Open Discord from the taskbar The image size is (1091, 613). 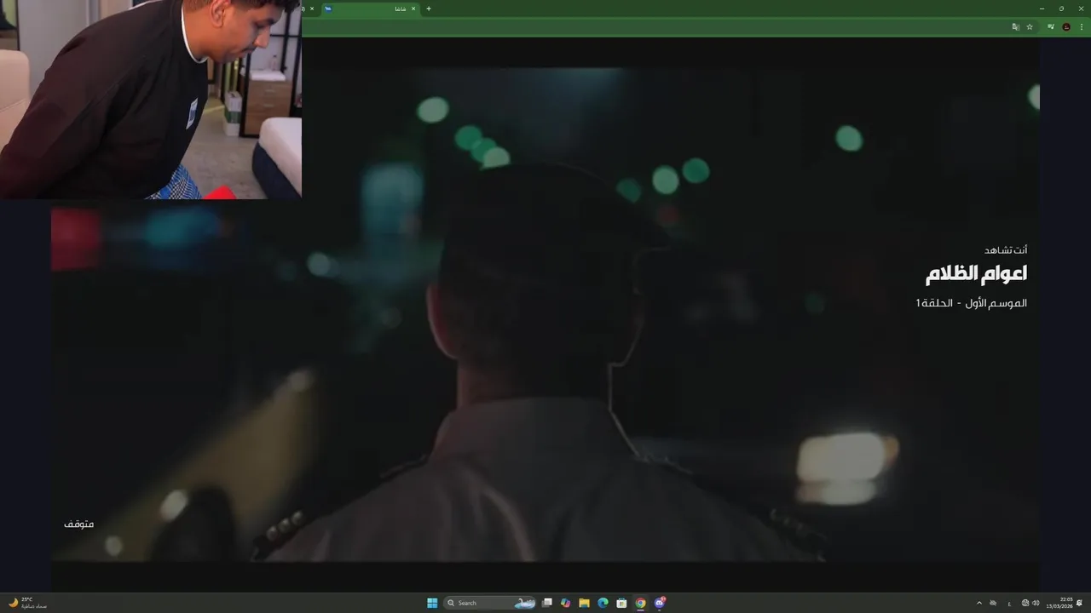coord(659,603)
